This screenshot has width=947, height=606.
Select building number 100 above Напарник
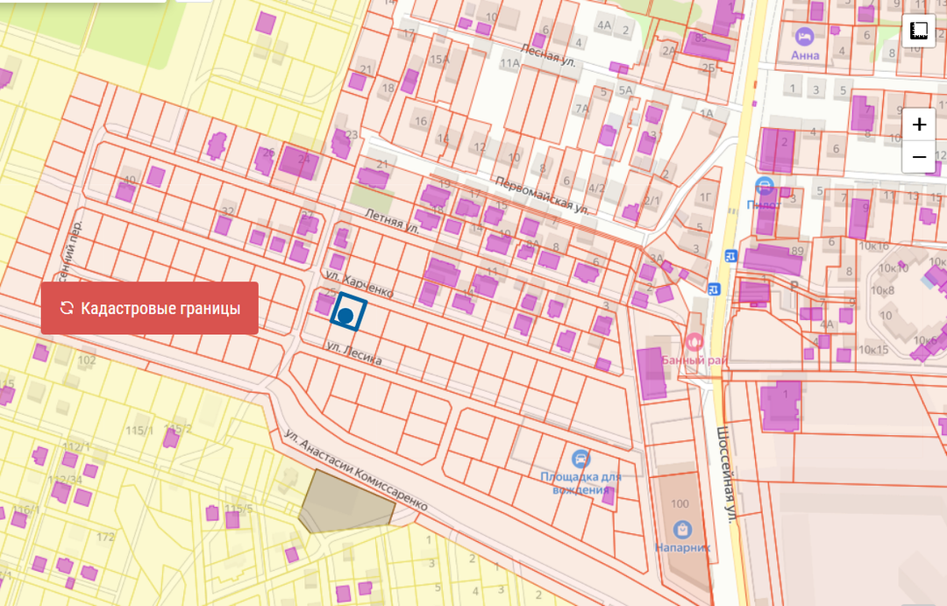point(680,503)
